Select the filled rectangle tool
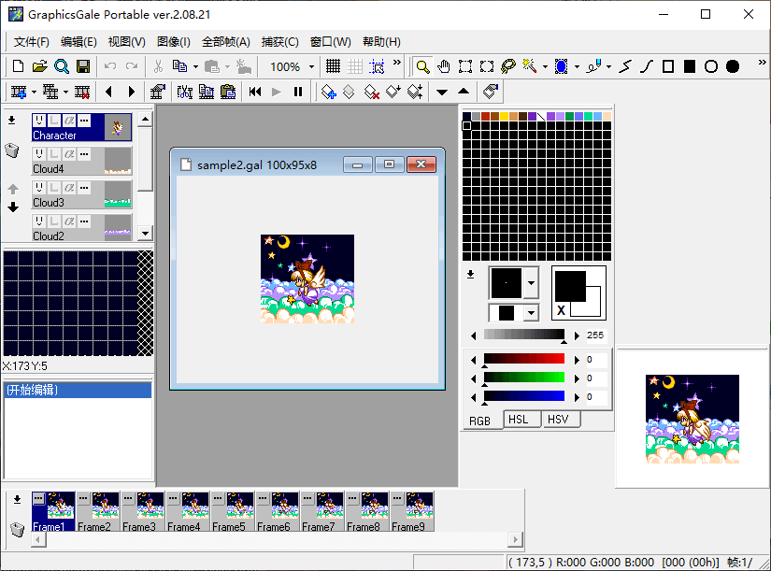Image resolution: width=771 pixels, height=571 pixels. 690,66
